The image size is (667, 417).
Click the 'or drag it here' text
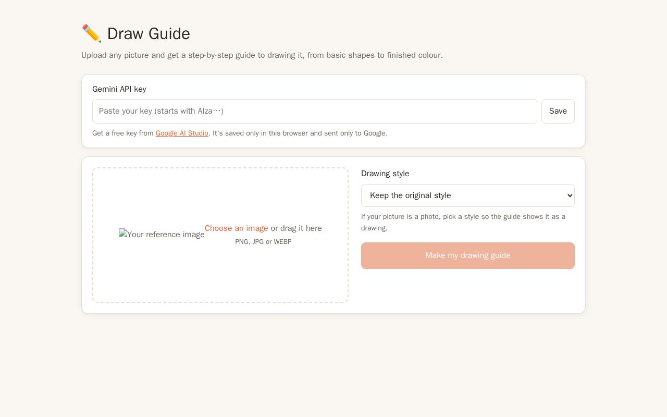[x=297, y=228]
